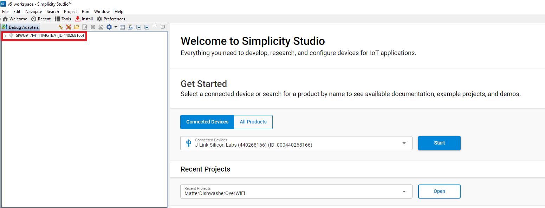Open Install from the toolbar
The image size is (545, 208).
click(84, 19)
